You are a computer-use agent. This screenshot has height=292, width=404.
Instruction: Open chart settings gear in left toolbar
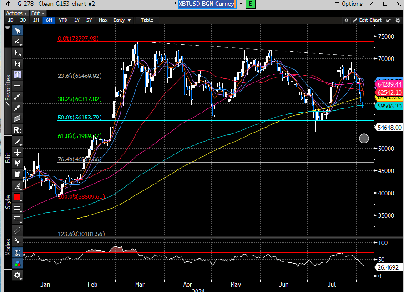click(17, 275)
